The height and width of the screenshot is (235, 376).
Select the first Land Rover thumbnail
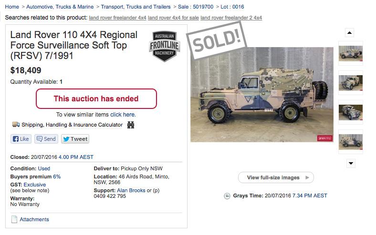click(x=350, y=53)
